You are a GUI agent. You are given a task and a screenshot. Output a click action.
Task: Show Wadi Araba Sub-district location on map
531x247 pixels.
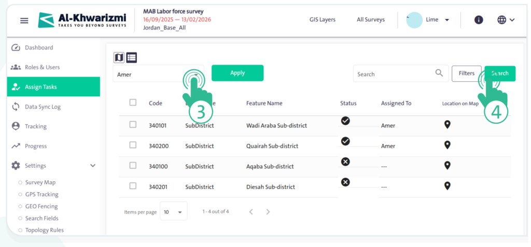(x=447, y=125)
